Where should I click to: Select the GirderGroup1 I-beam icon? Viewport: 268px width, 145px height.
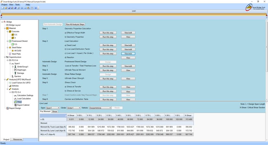click(16, 67)
